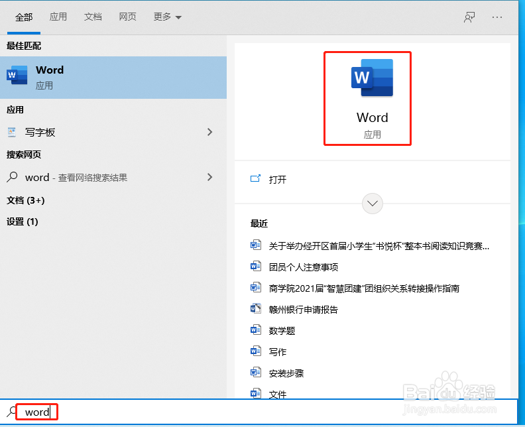This screenshot has height=427, width=525.
Task: Click document icon for 赣州银行申请报告
Action: click(x=256, y=309)
